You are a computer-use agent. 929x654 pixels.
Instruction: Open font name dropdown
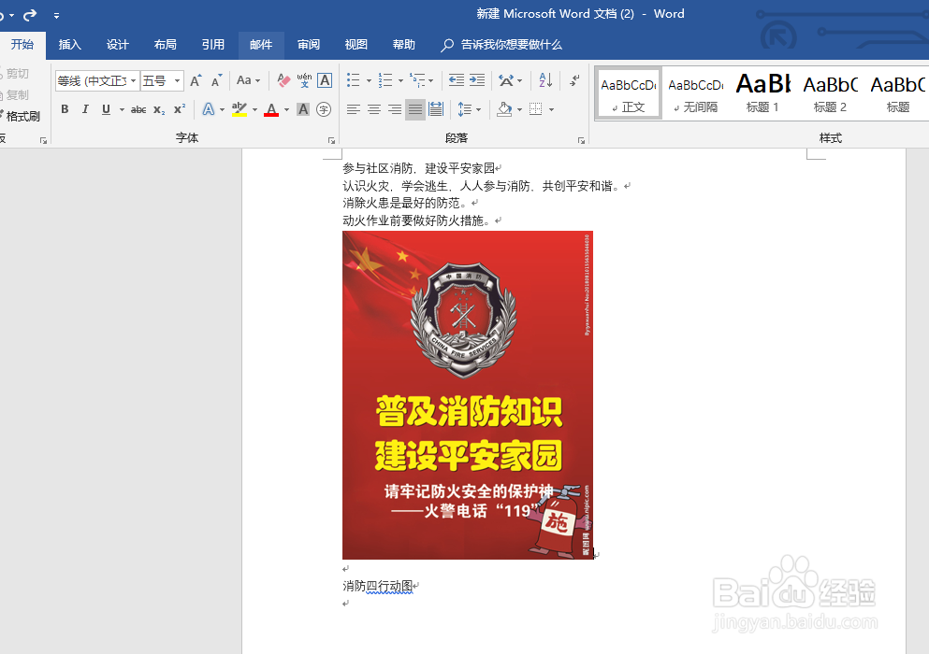pyautogui.click(x=133, y=80)
